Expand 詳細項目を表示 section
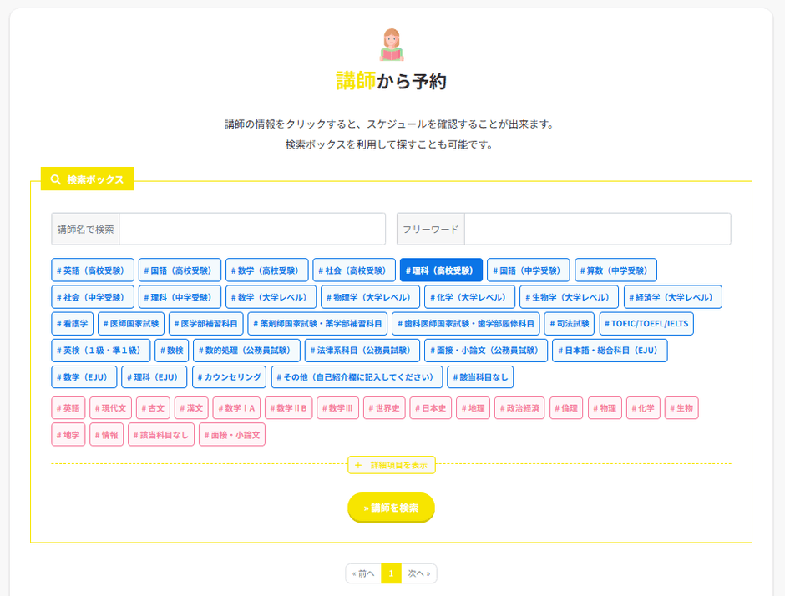This screenshot has width=785, height=596. coord(392,465)
